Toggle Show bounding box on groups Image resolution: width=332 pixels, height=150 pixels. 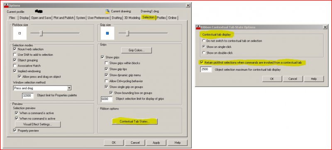coord(111,93)
